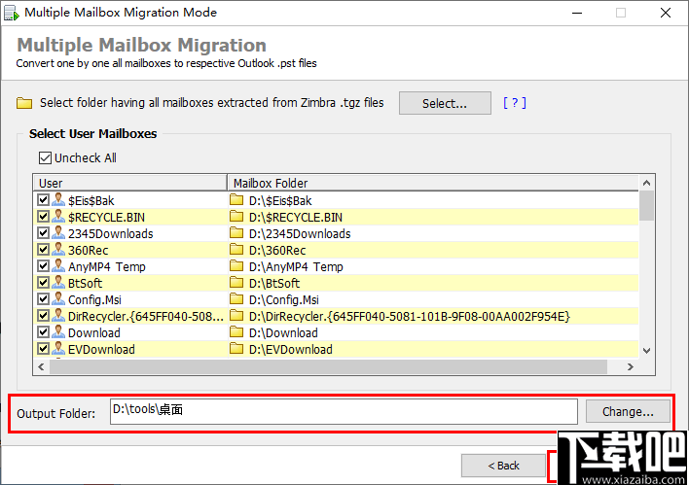Click the Mailbox Folder column header
Viewport: 689px width, 485px height.
point(433,183)
